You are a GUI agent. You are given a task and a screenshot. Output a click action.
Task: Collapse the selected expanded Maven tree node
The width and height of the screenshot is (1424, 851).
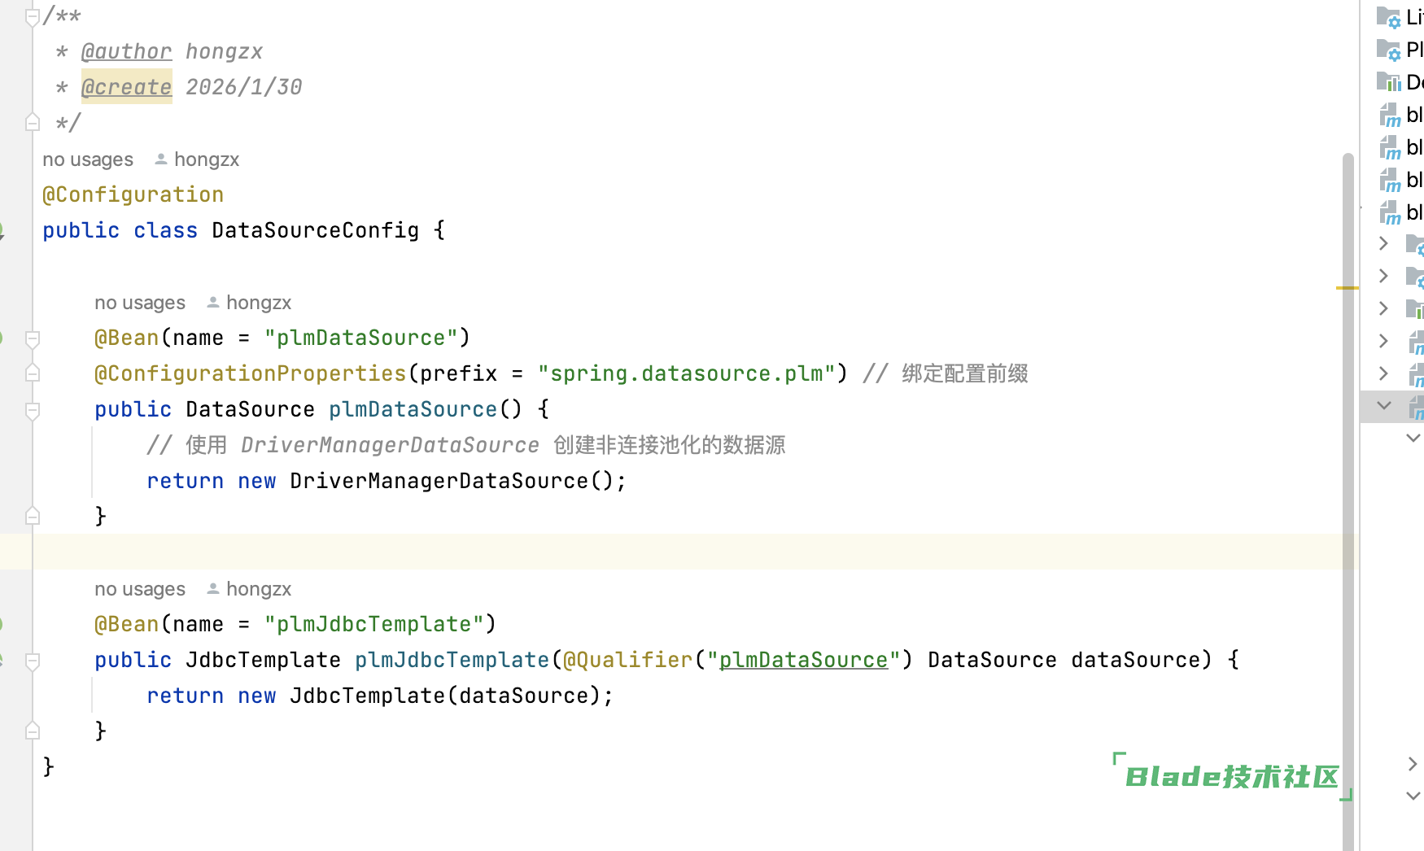coord(1384,405)
